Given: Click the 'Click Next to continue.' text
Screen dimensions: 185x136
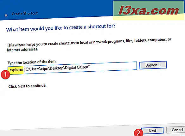Looking at the screenshot, I should (27, 86).
